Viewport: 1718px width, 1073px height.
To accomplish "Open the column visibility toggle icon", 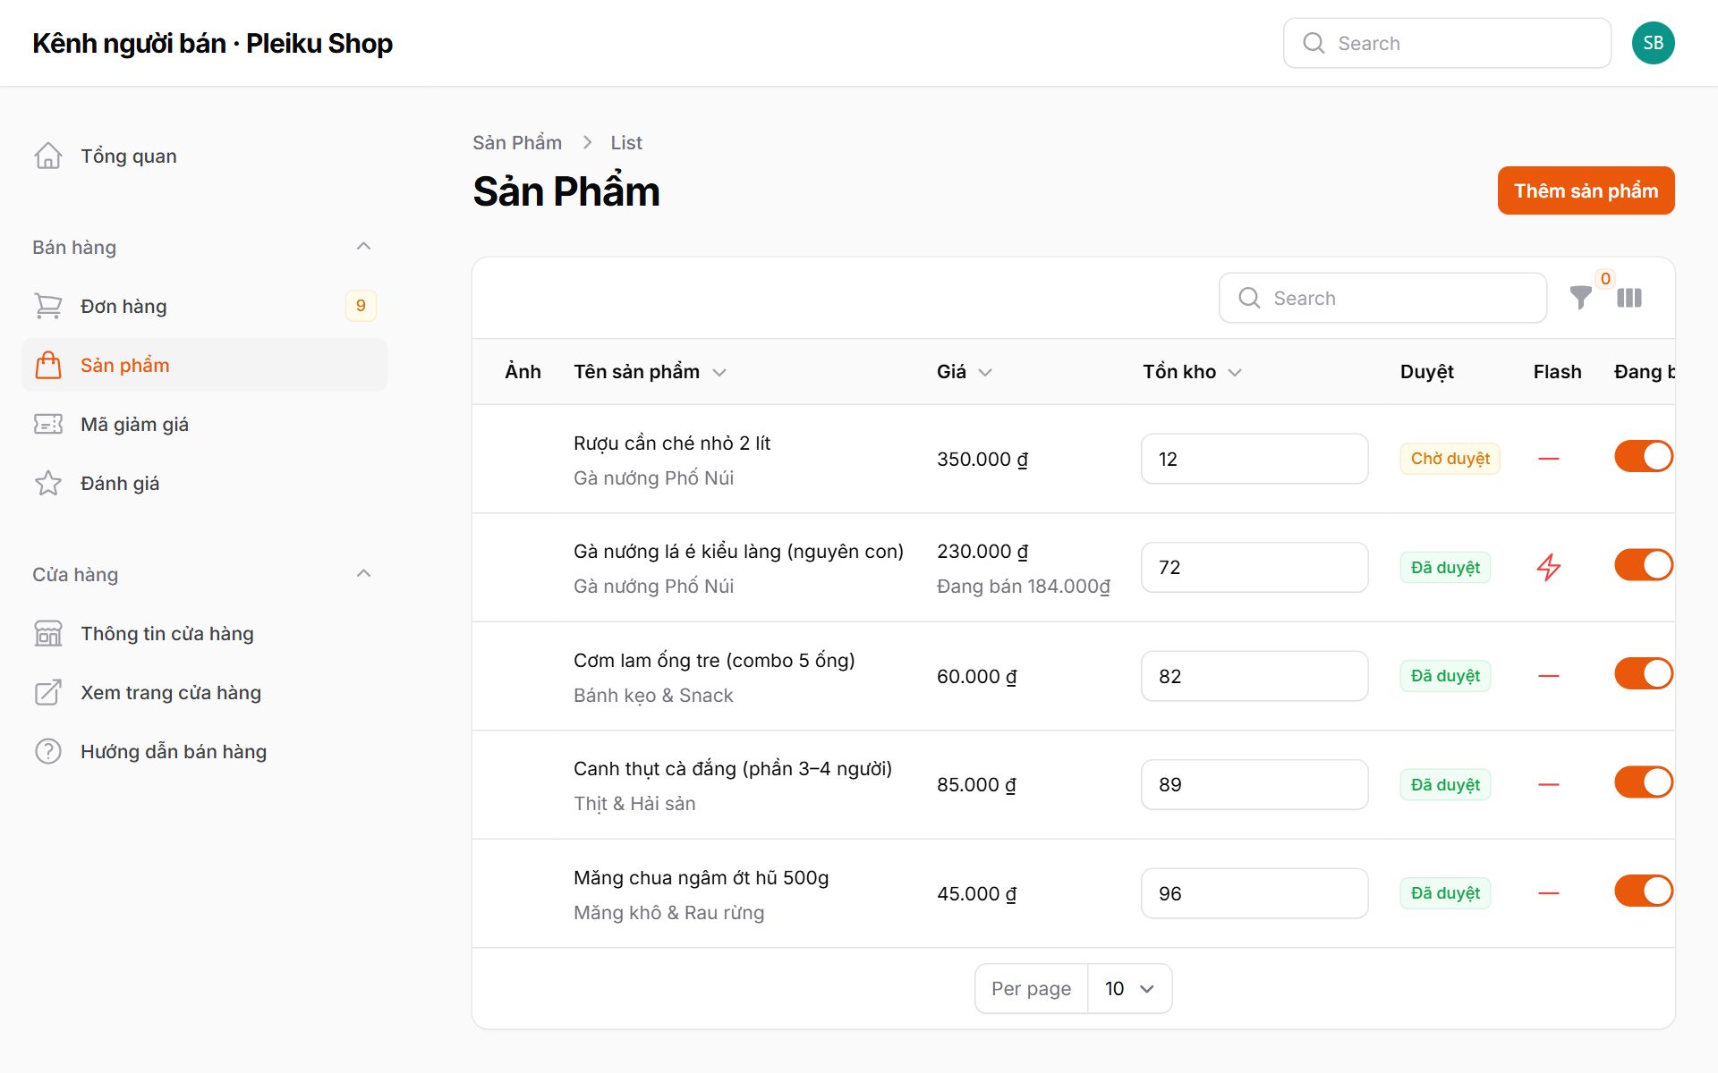I will coord(1629,298).
